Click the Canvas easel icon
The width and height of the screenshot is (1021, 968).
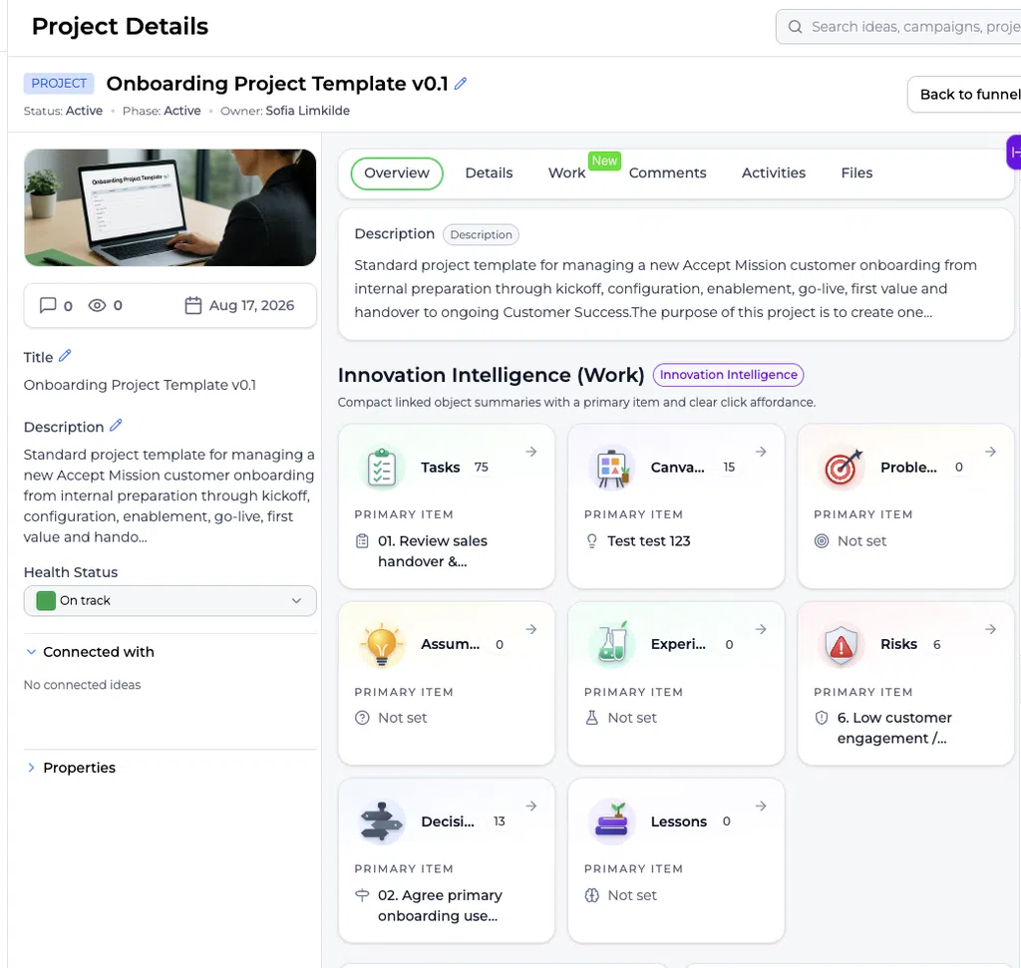click(611, 468)
